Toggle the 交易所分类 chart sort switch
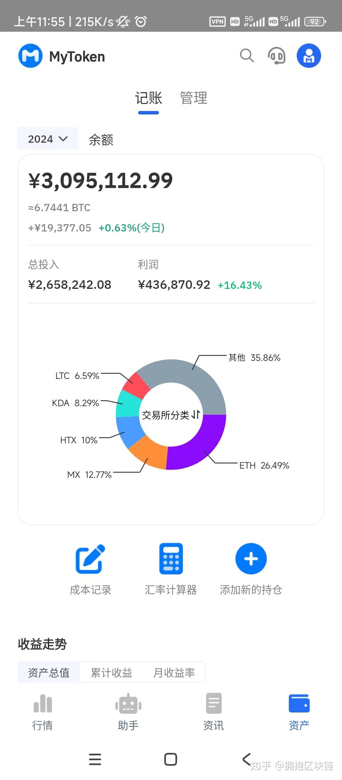342x780 pixels. (171, 415)
